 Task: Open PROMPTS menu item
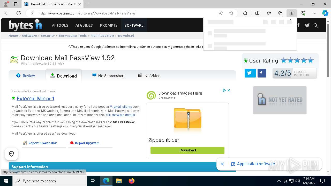(109, 25)
